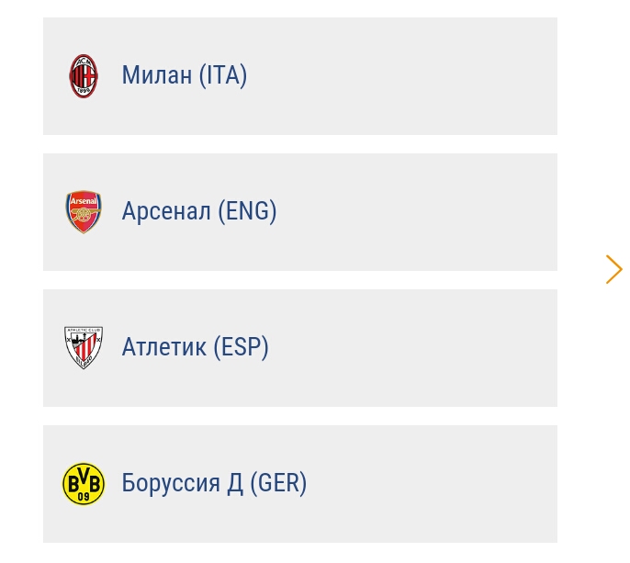Screen dimensions: 630x563
Task: Select the Атлетик team name
Action: pyautogui.click(x=163, y=347)
